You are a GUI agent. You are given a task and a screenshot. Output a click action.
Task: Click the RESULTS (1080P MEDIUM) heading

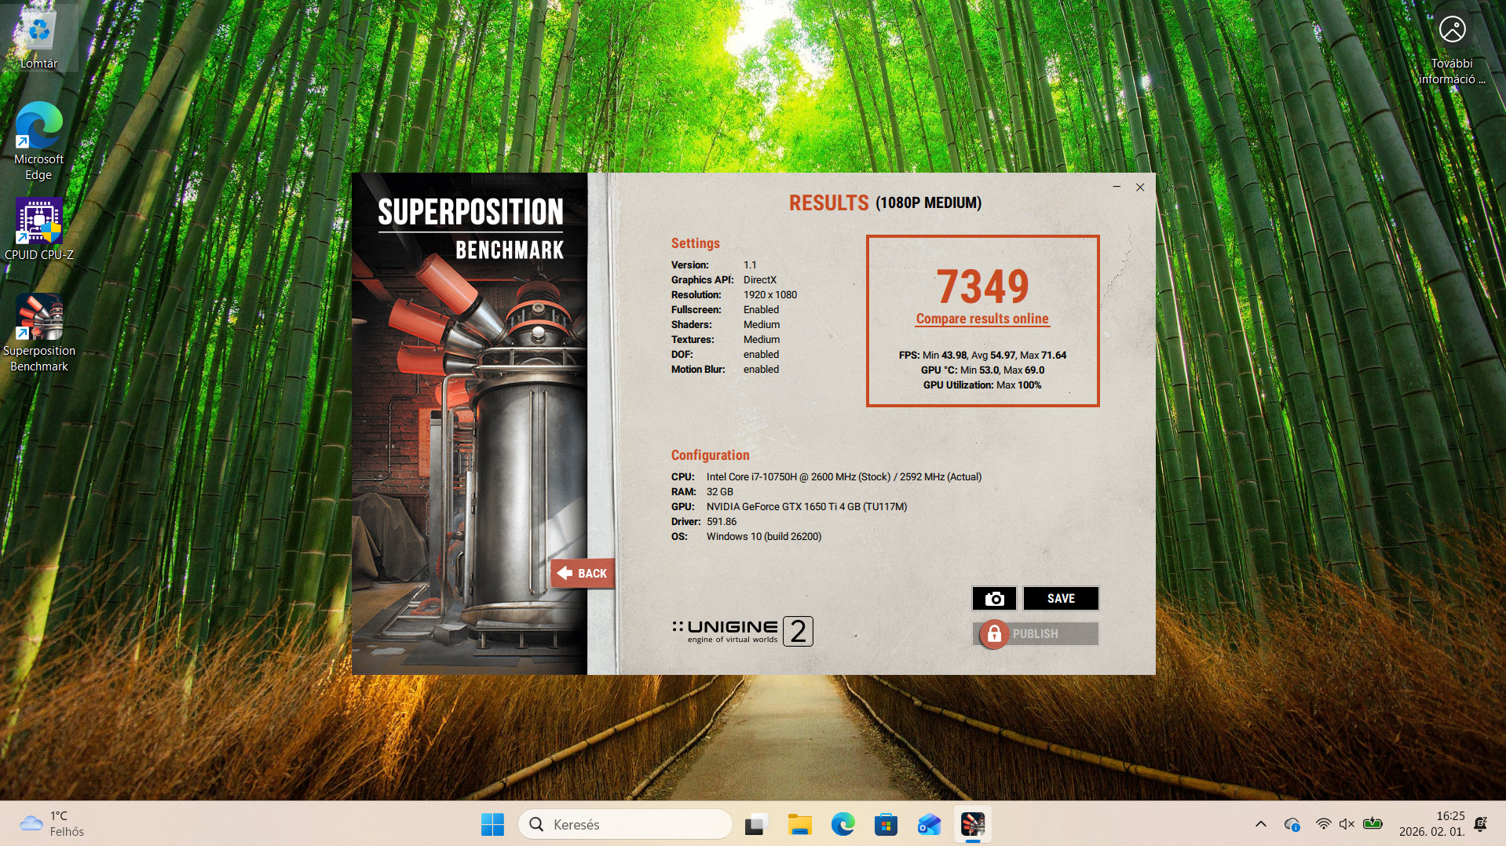tap(885, 203)
